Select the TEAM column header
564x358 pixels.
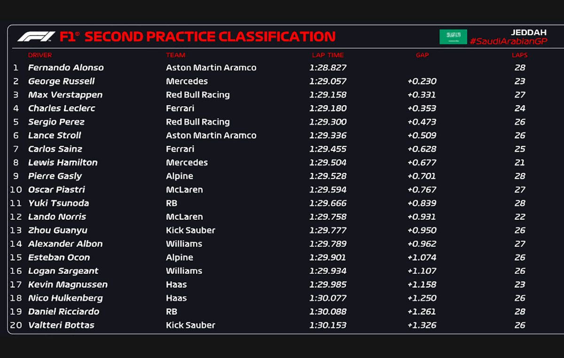[175, 55]
